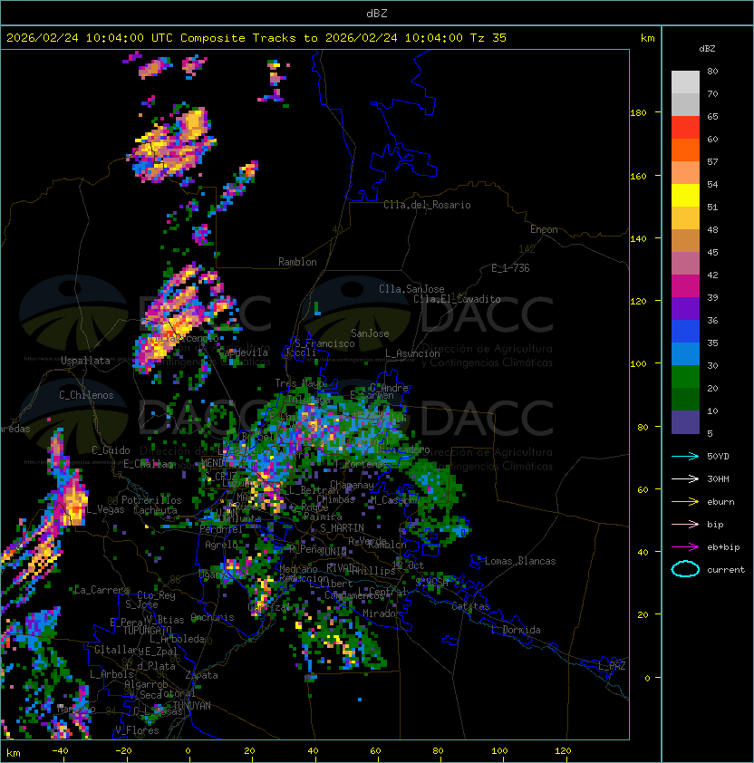Viewport: 754px width, 763px height.
Task: Click the '50YD' legend label
Action: coord(718,457)
